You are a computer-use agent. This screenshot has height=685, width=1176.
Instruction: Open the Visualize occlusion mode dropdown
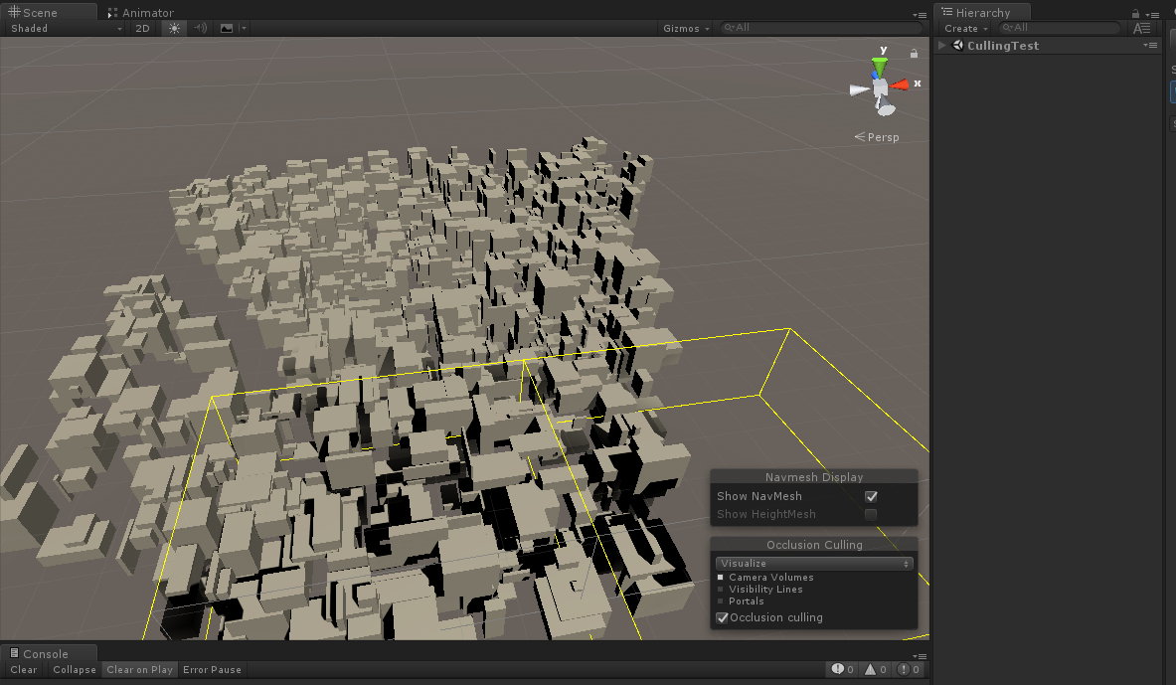[x=813, y=563]
